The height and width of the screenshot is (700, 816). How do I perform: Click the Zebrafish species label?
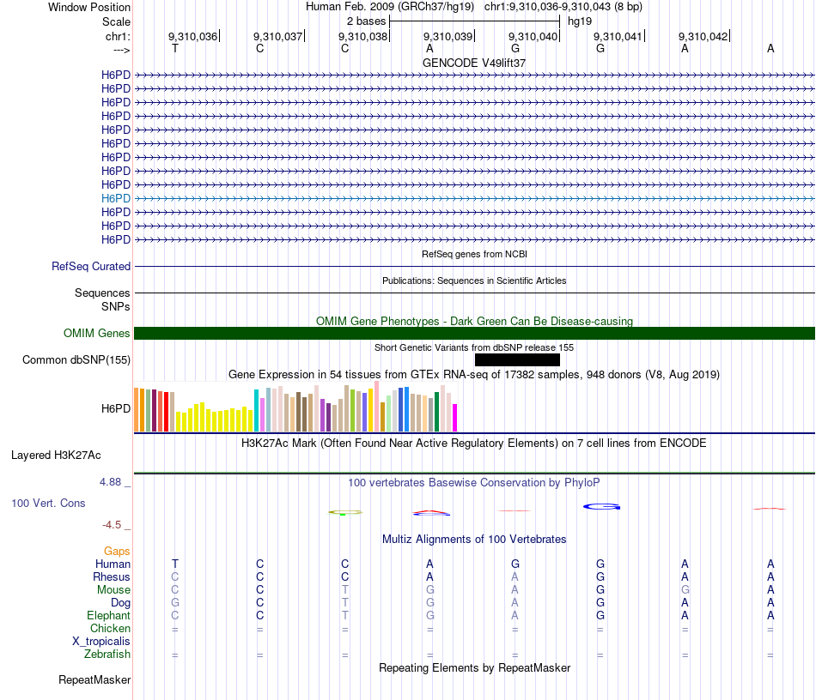point(107,654)
